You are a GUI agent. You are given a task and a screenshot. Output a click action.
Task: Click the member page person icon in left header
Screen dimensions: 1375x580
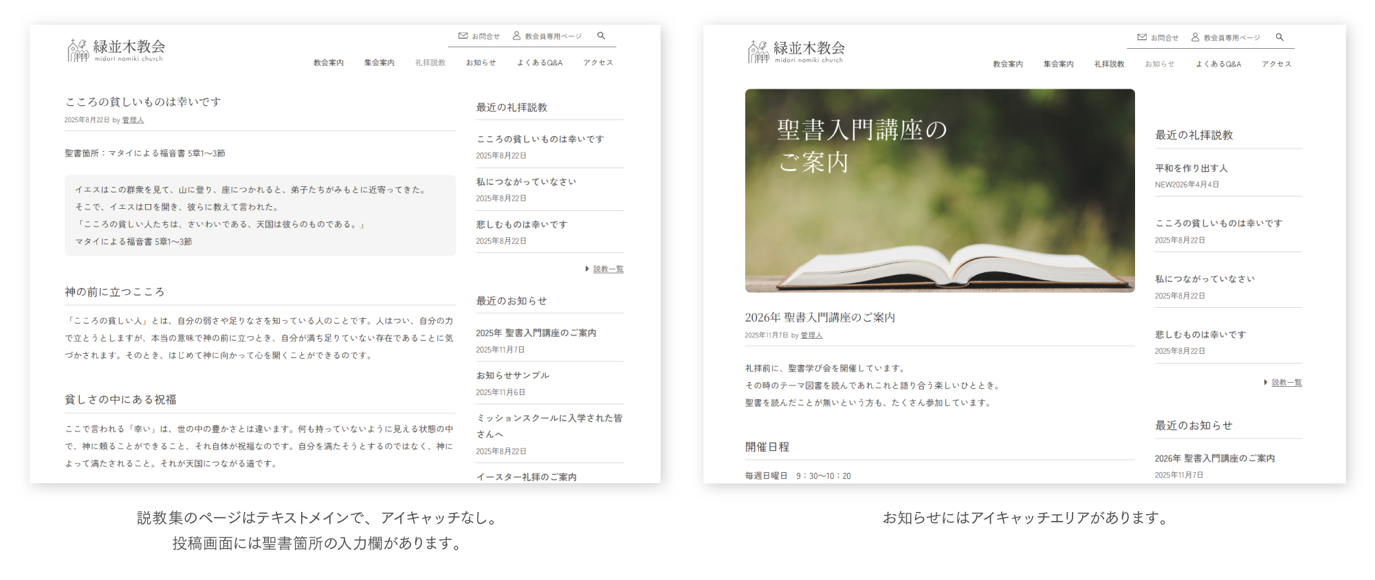click(516, 36)
